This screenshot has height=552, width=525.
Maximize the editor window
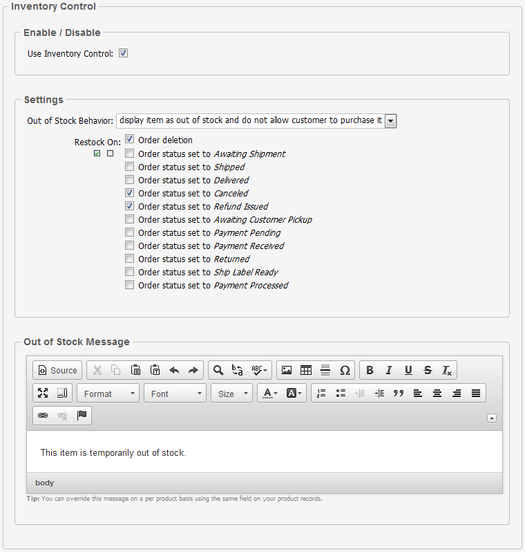point(43,393)
